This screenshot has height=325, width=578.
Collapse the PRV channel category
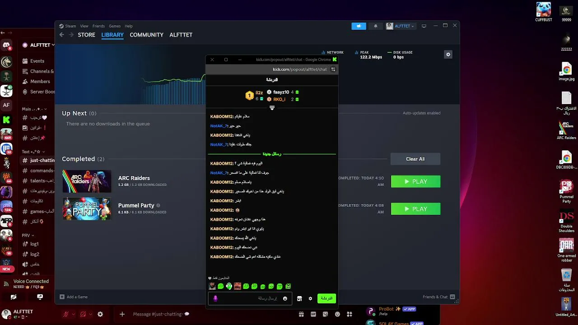28,235
